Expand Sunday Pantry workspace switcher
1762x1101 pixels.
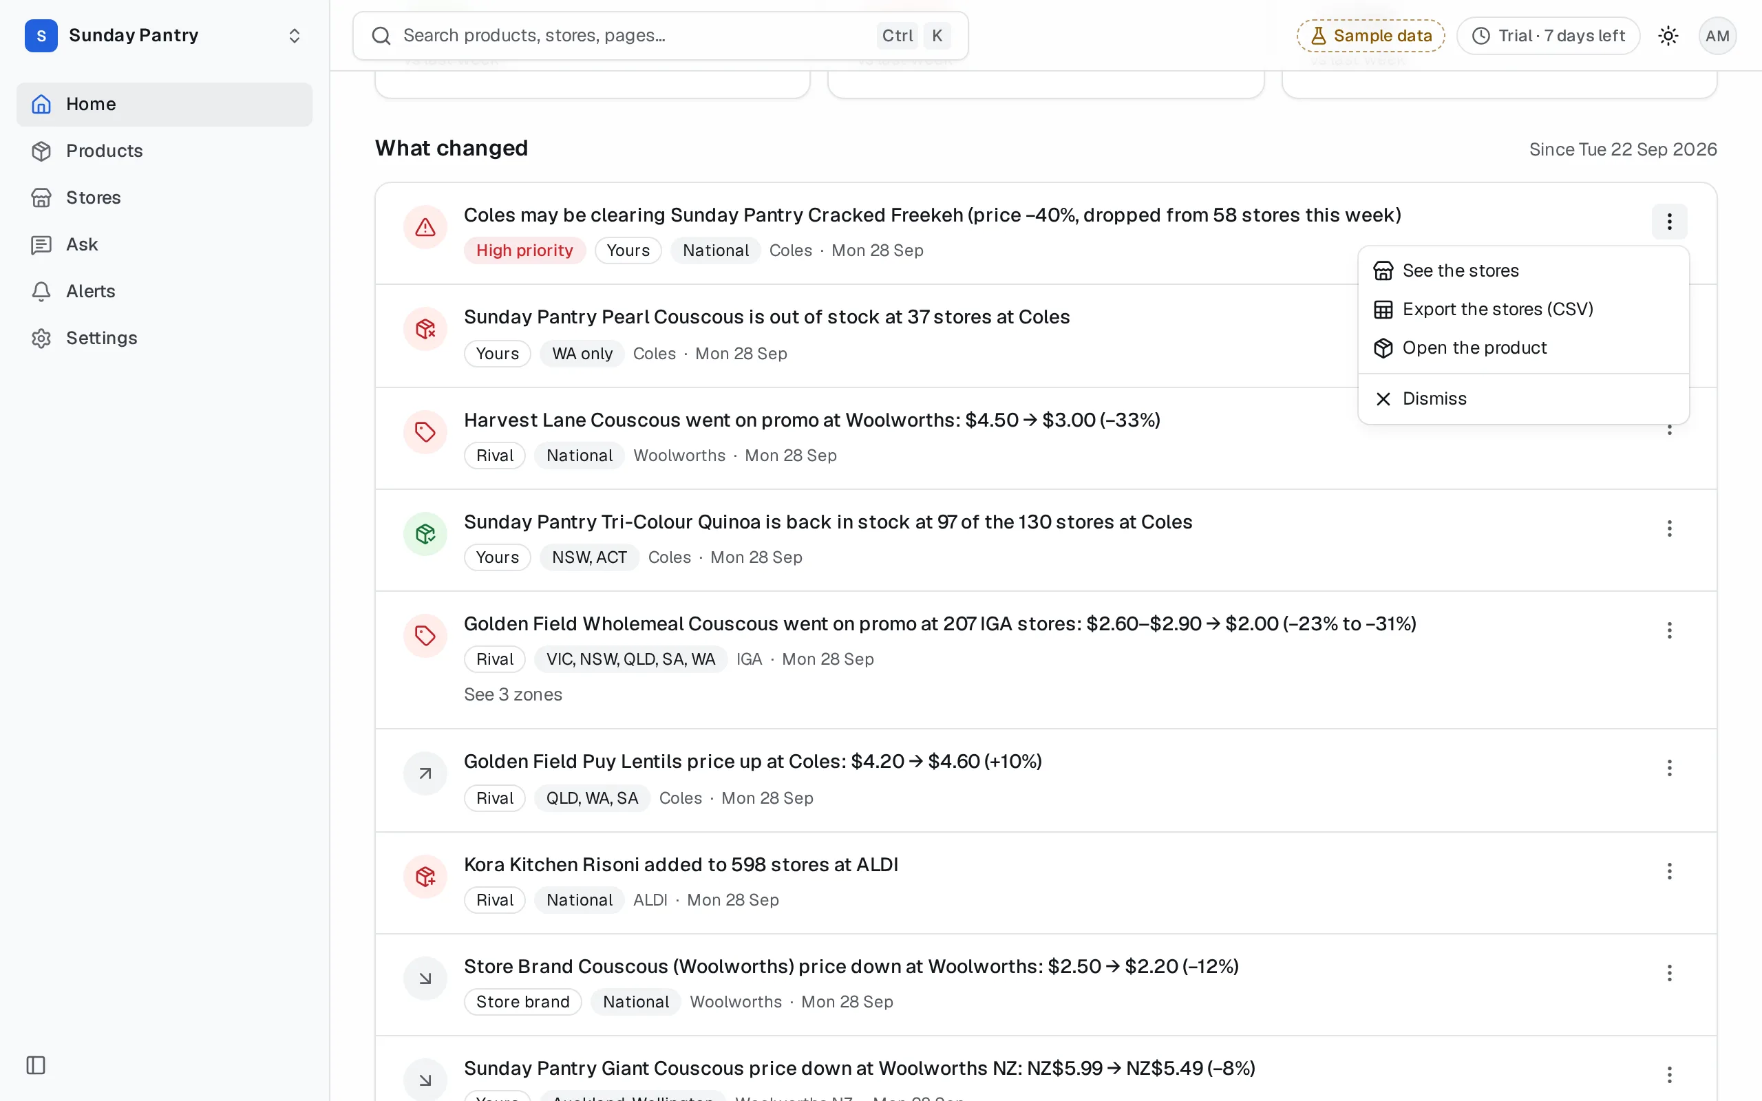click(x=164, y=36)
